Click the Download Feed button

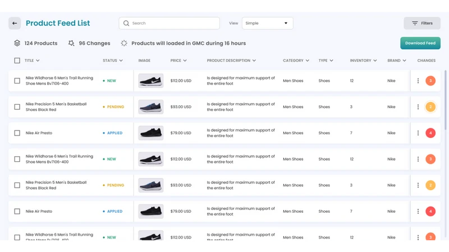point(420,43)
